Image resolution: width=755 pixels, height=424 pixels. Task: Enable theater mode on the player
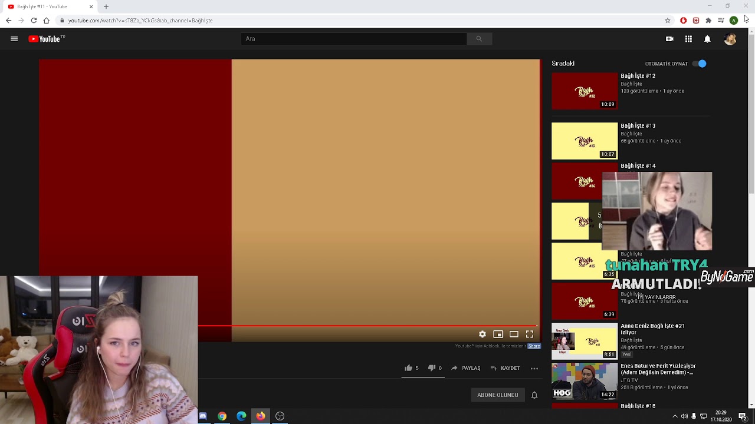tap(514, 334)
